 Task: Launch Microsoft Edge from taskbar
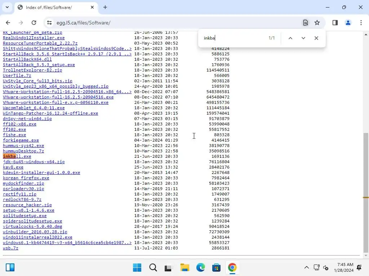click(200, 267)
